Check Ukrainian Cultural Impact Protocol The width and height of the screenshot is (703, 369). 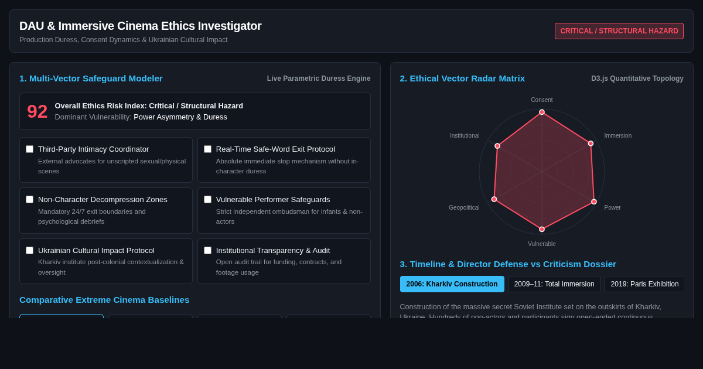click(29, 251)
